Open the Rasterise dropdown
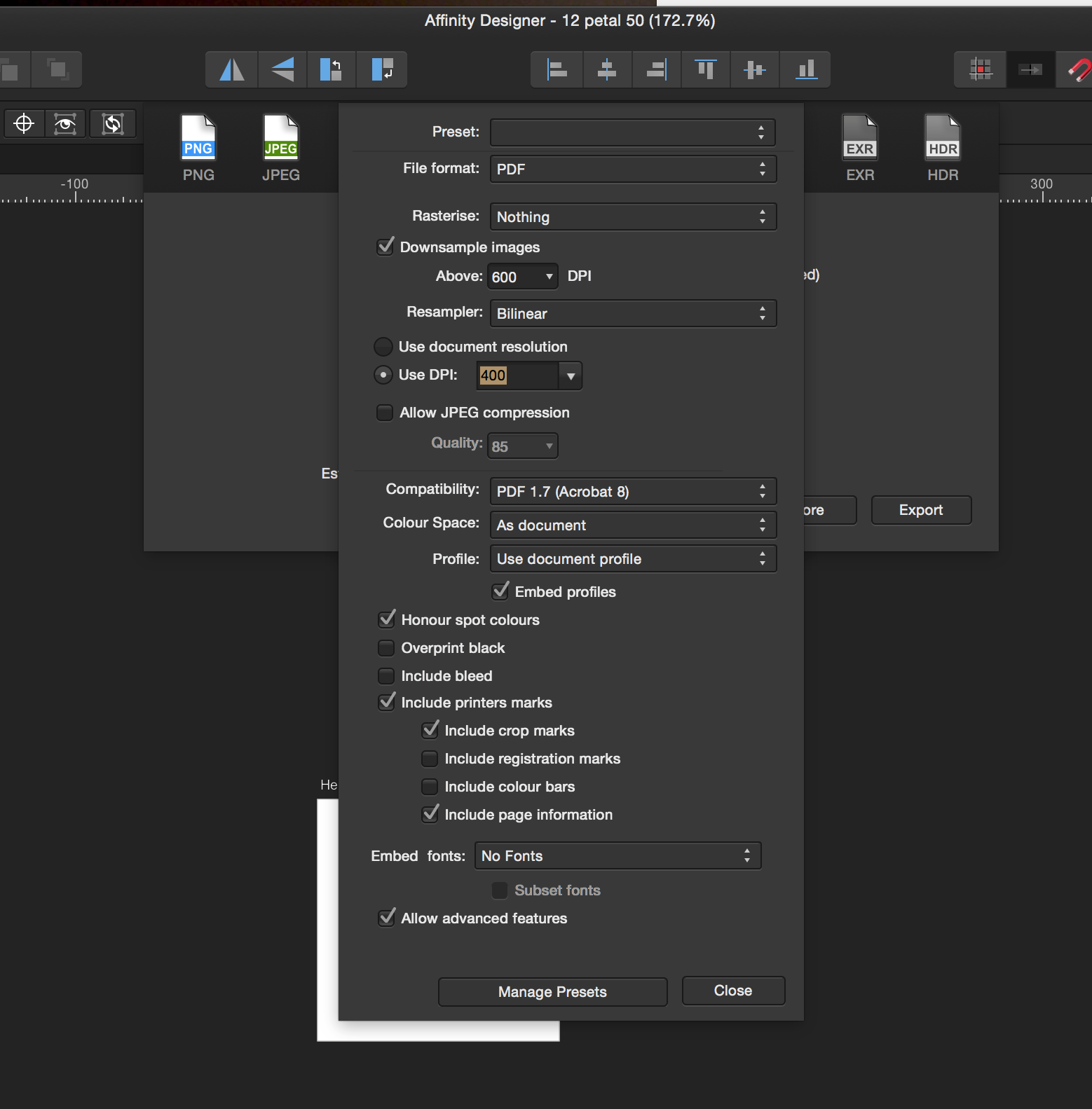Image resolution: width=1092 pixels, height=1109 pixels. (x=633, y=216)
